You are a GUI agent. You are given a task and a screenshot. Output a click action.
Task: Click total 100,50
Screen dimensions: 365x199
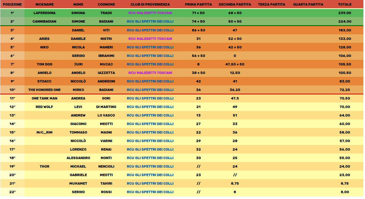[345, 73]
